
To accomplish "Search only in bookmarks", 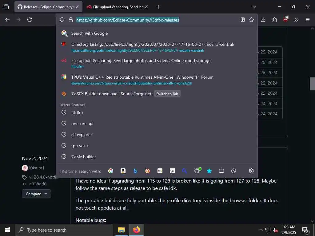I will click(x=209, y=171).
